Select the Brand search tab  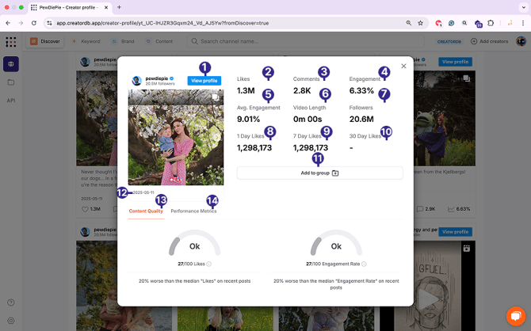(x=124, y=41)
